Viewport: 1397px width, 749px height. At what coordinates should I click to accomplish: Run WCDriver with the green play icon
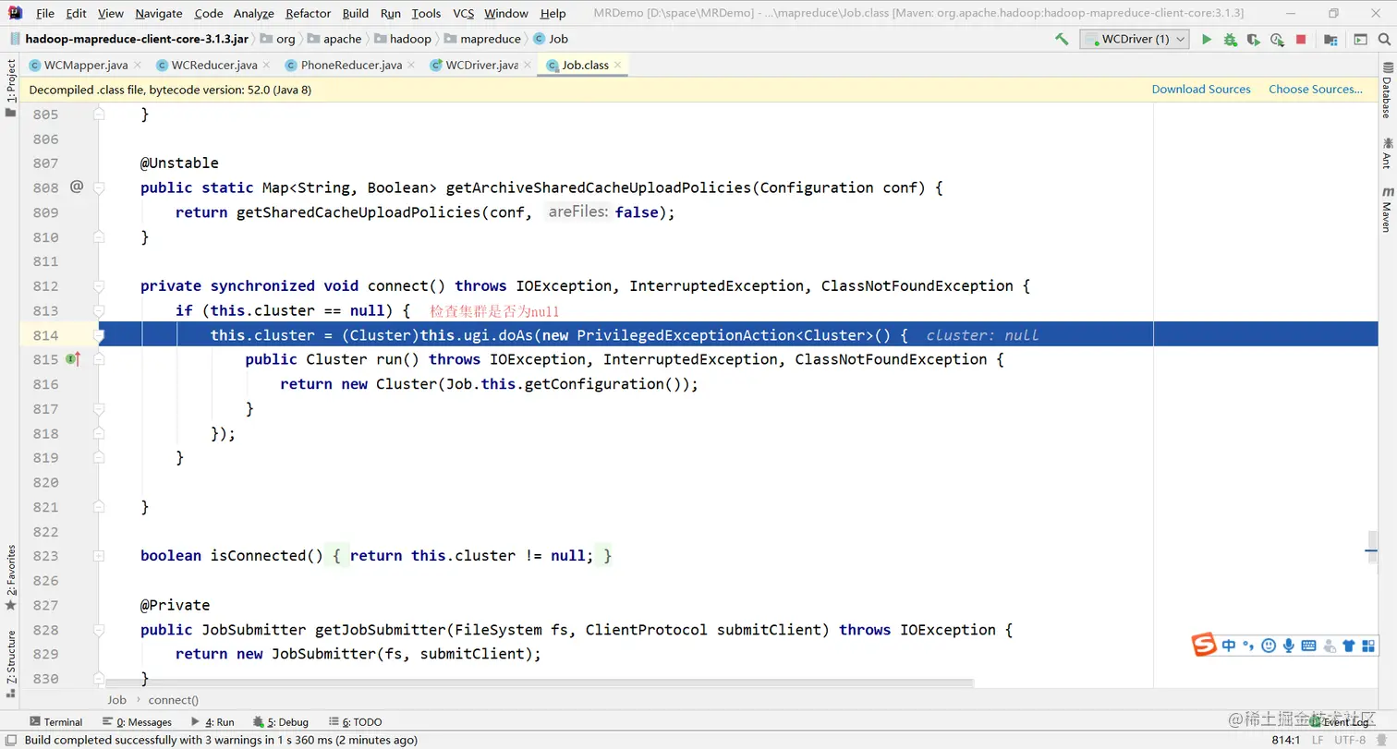coord(1207,40)
